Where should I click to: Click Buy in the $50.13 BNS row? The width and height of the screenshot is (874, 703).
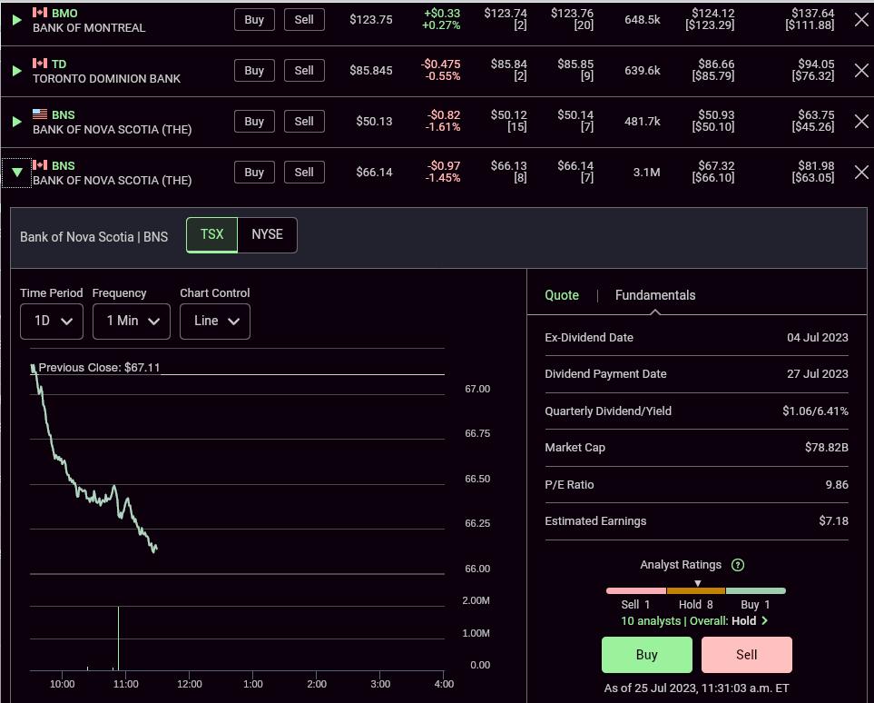coord(254,121)
